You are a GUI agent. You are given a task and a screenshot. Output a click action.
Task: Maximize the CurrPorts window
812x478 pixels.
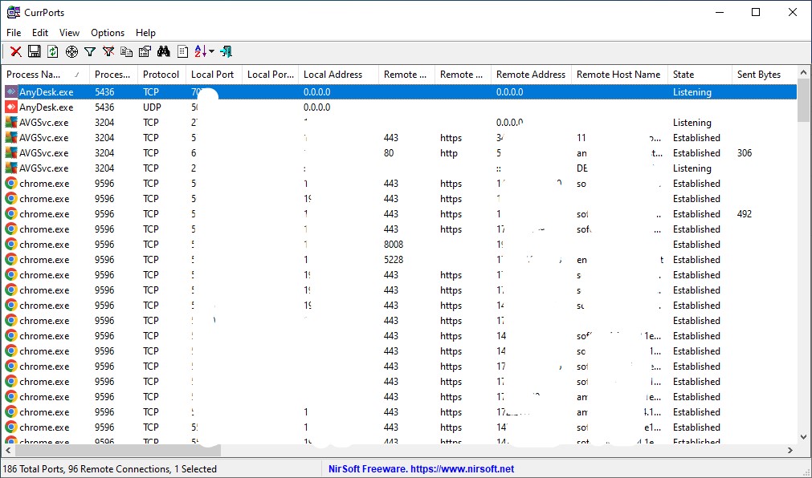click(756, 12)
